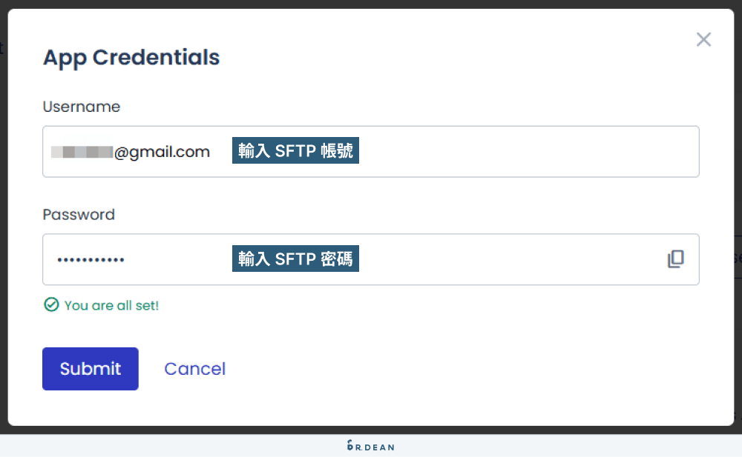Click the Password field label
Screen dimensions: 742x457
coord(79,214)
